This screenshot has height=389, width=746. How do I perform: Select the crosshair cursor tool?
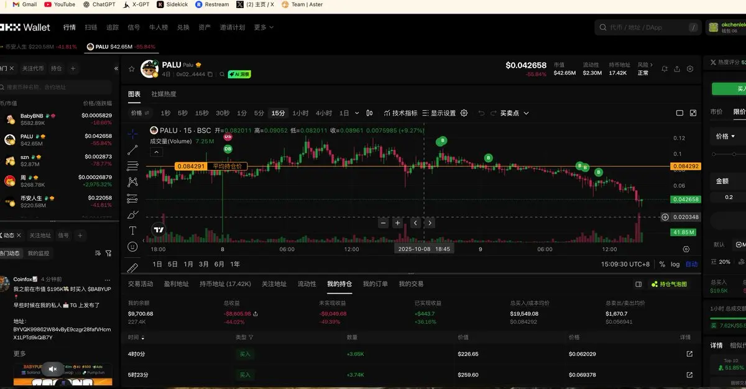132,133
